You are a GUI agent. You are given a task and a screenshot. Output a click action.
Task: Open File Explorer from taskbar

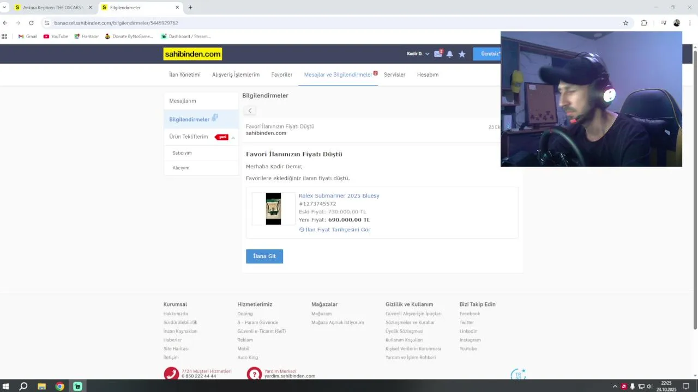point(41,387)
